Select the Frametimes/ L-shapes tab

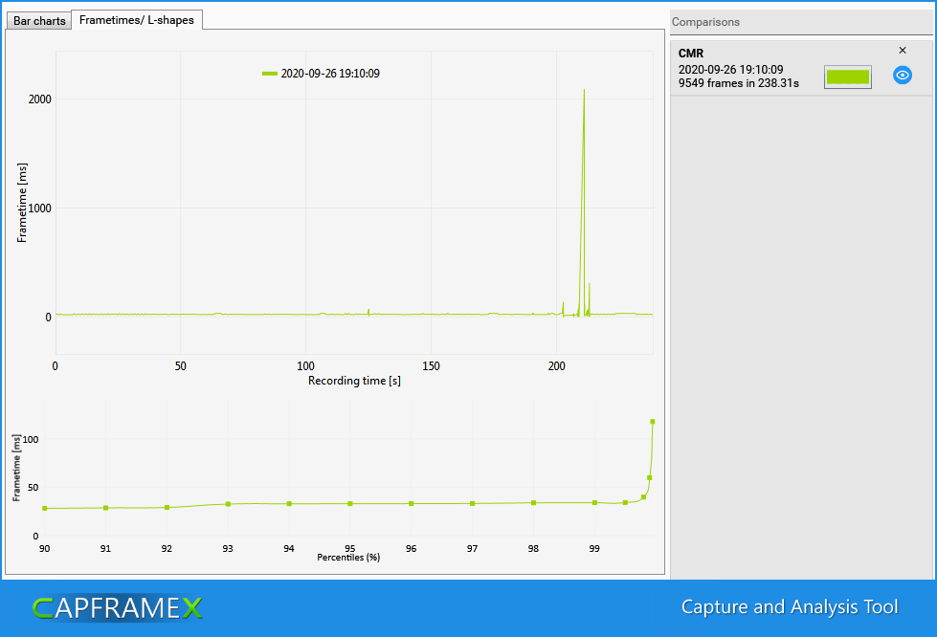137,20
